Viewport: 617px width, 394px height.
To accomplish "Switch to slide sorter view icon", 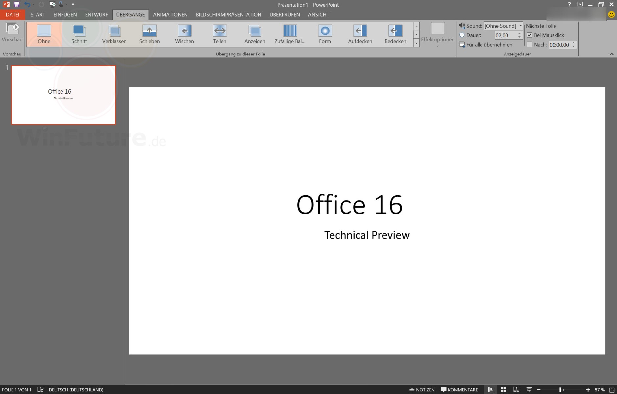I will point(503,390).
